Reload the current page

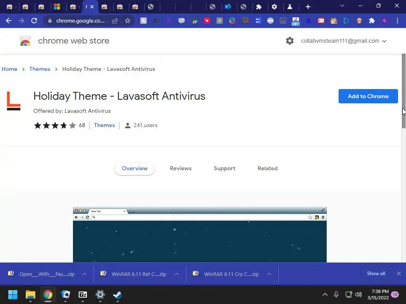click(34, 21)
